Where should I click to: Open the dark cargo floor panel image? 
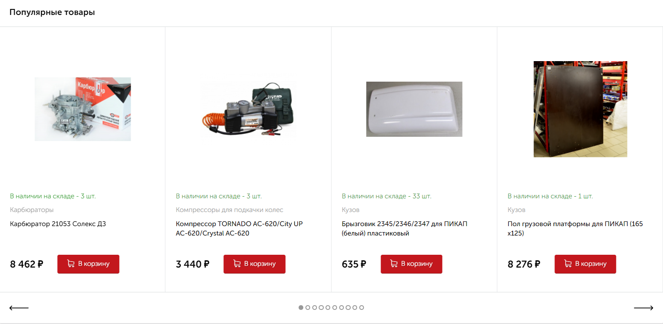580,109
